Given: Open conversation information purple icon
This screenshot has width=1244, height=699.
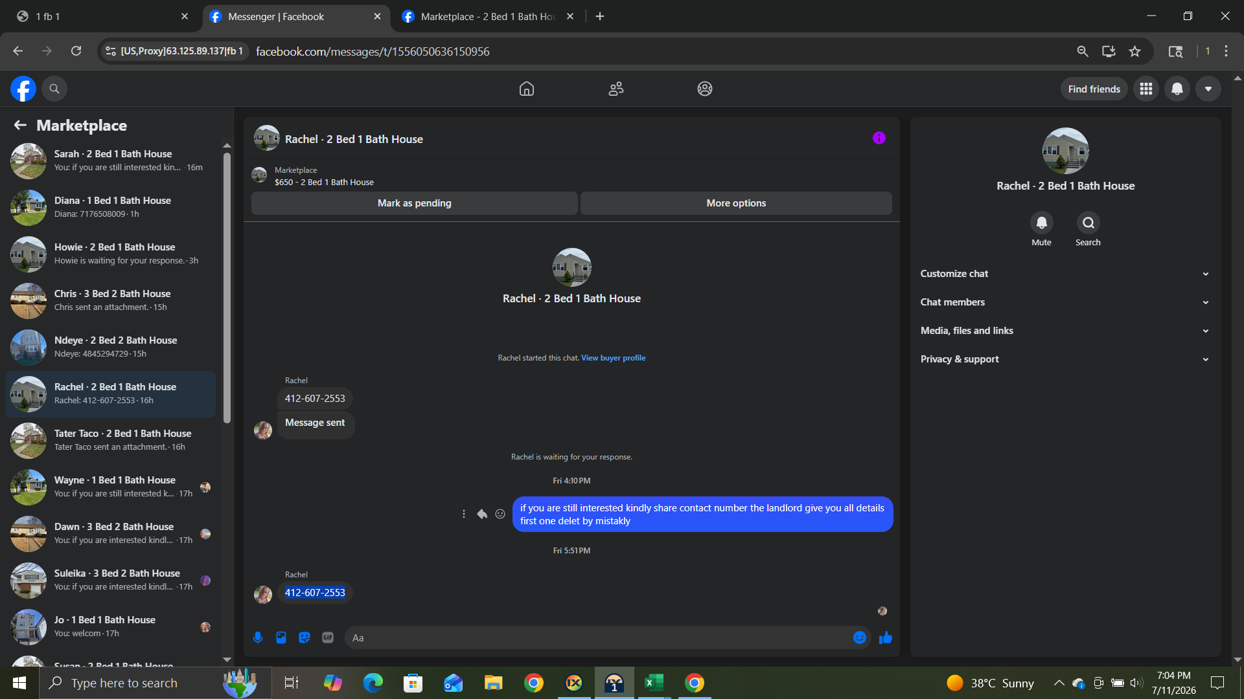Looking at the screenshot, I should [x=879, y=138].
